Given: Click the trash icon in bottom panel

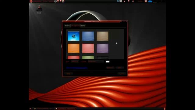Looking at the screenshot, I should tap(165, 109).
